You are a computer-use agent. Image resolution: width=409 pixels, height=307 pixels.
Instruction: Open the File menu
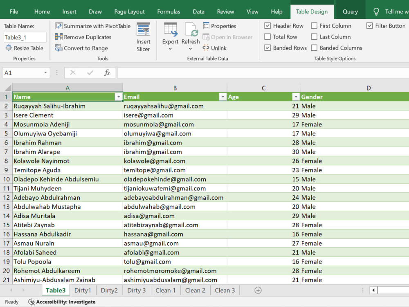pyautogui.click(x=14, y=11)
